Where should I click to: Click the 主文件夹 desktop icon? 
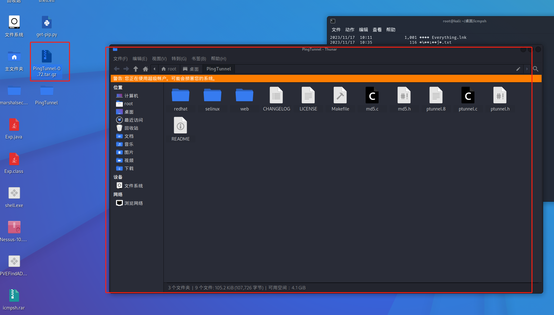(14, 61)
